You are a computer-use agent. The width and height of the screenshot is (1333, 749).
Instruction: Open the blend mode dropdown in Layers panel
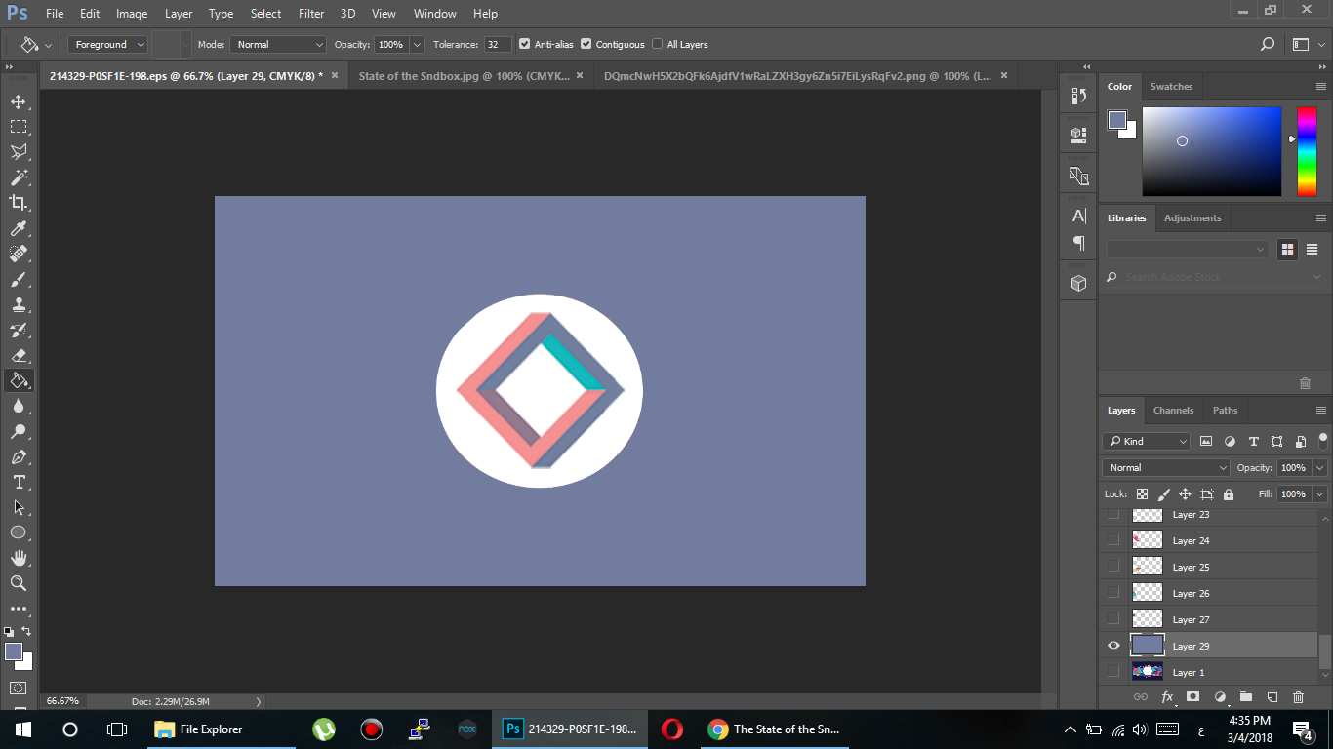[1164, 467]
